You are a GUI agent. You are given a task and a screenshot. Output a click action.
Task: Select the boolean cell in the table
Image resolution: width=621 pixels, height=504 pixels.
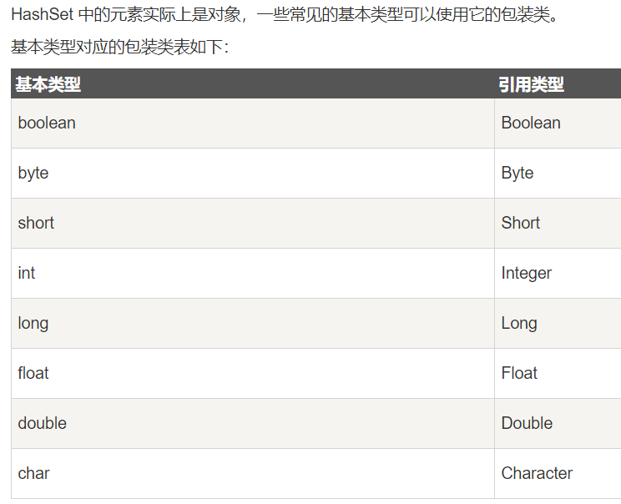pyautogui.click(x=253, y=123)
